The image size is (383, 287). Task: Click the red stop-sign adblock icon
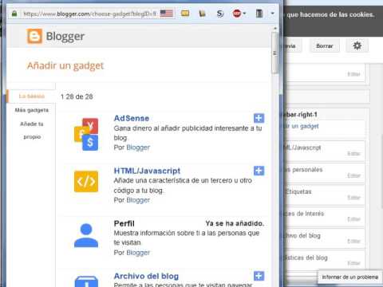(x=237, y=14)
